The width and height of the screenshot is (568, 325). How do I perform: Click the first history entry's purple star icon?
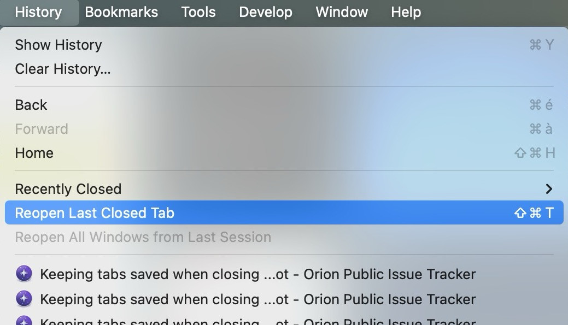click(24, 274)
